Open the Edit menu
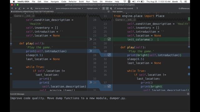 tap(39, 2)
